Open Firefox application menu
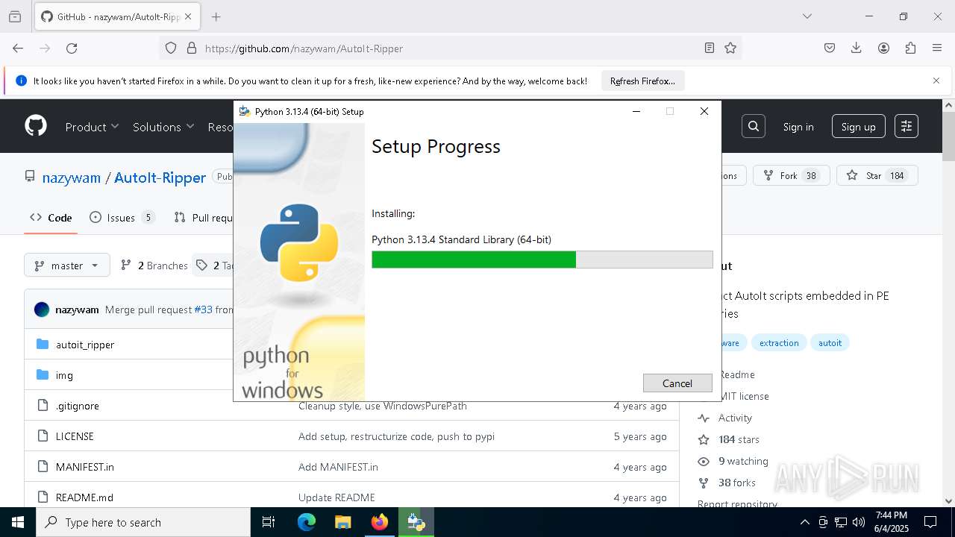This screenshot has width=955, height=537. pos(937,48)
